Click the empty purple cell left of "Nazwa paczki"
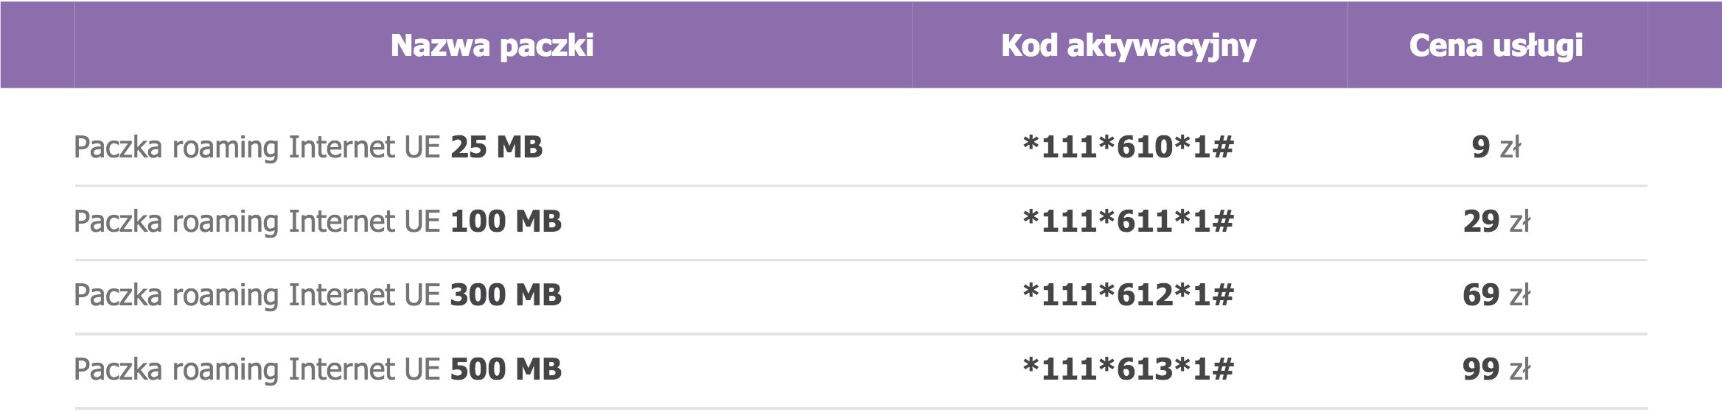1722x412 pixels. point(37,46)
